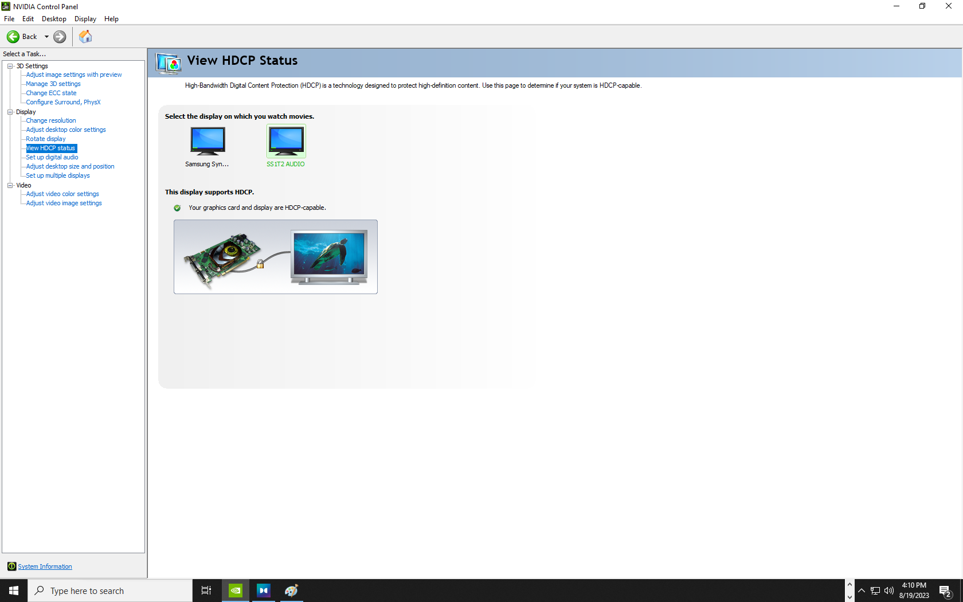
Task: Open System Information link
Action: click(x=45, y=566)
